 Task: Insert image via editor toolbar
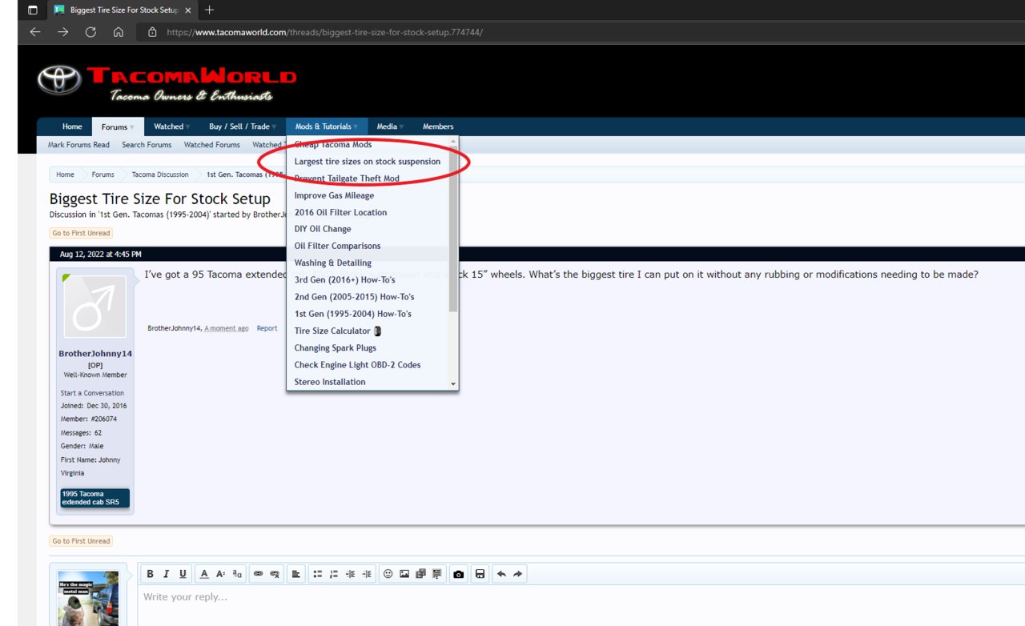click(x=404, y=574)
